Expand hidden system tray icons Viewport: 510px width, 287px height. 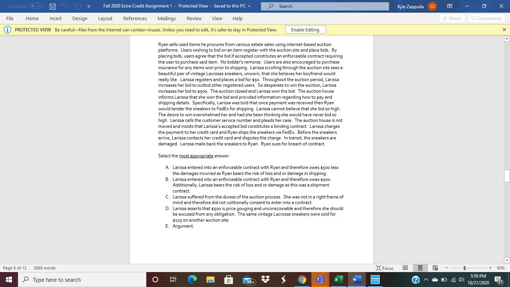click(x=426, y=280)
